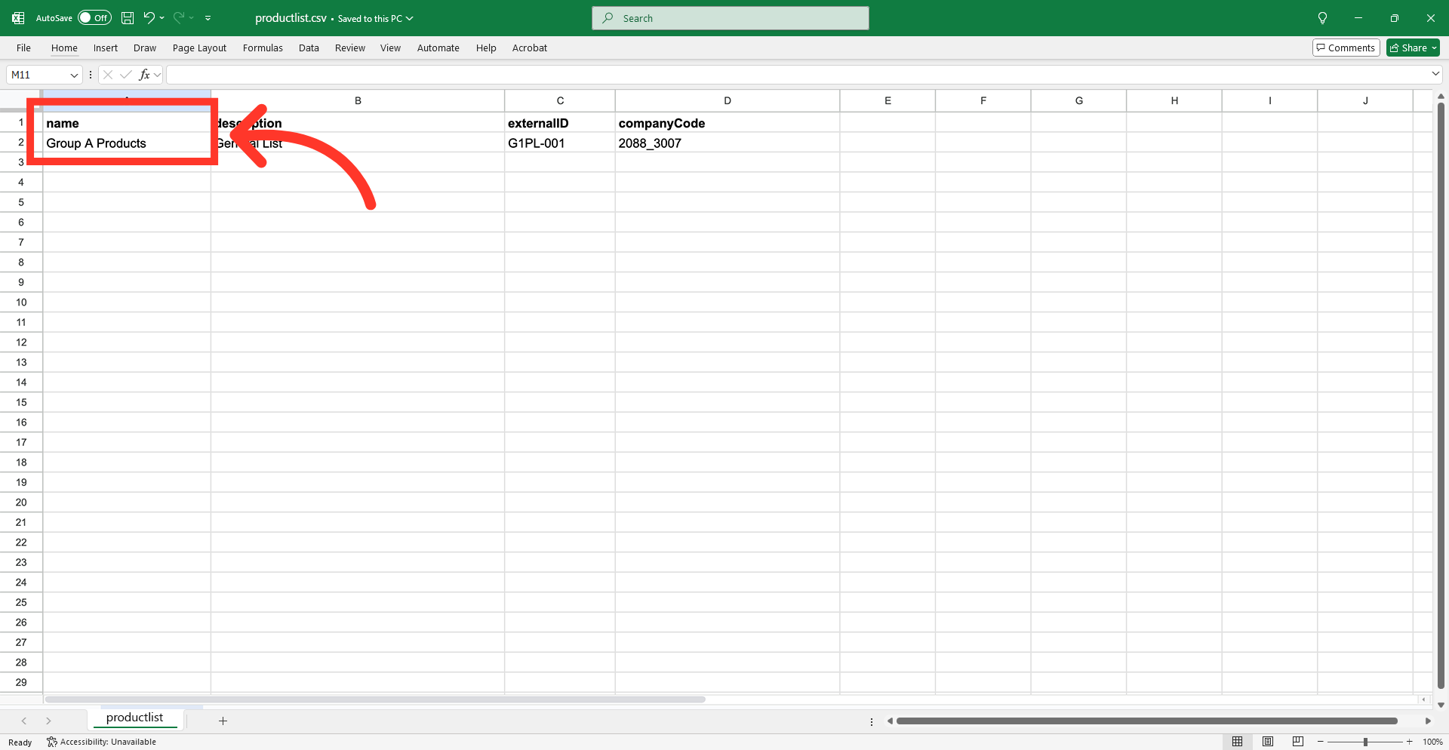Click the Save icon in title bar

click(x=128, y=18)
